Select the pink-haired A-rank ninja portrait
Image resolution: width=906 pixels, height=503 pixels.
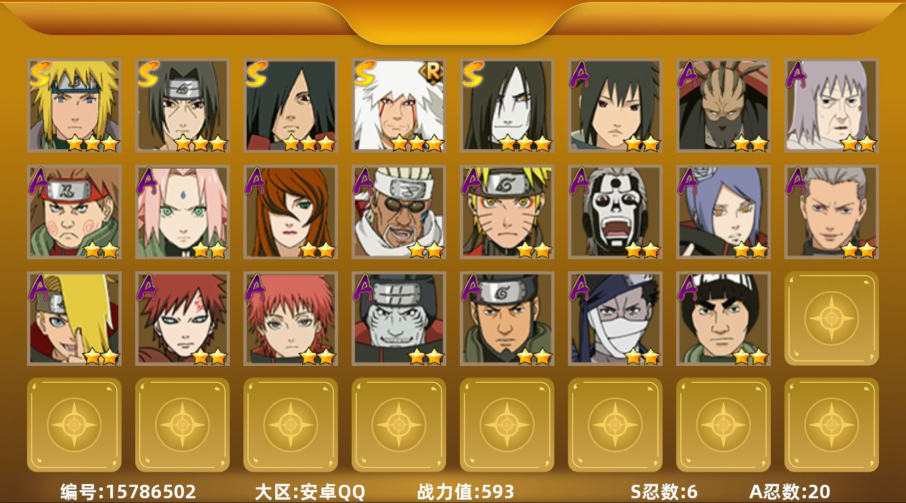point(182,212)
